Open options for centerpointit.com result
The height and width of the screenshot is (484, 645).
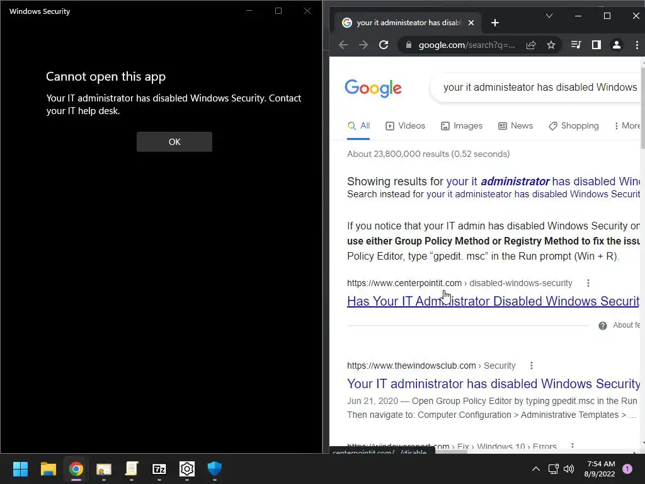click(588, 283)
